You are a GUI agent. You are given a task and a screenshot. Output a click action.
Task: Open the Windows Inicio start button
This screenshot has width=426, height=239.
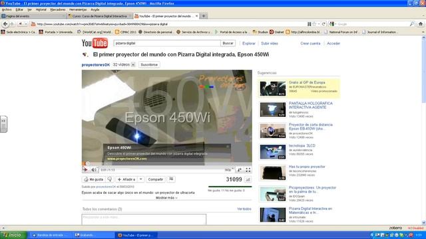point(13,235)
